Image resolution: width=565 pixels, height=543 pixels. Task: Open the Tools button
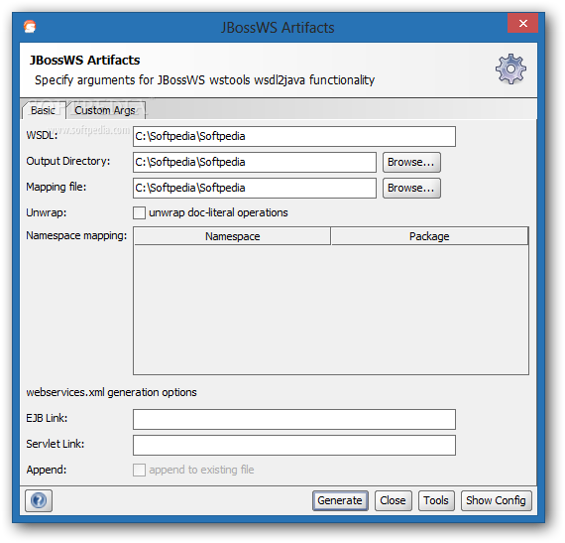point(436,500)
